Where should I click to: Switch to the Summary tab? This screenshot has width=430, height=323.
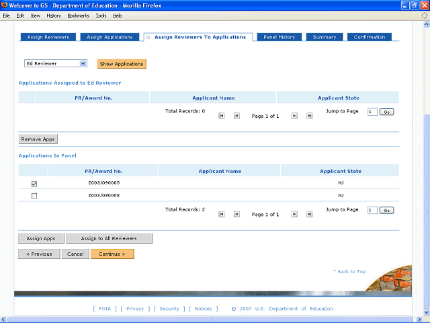(x=324, y=37)
